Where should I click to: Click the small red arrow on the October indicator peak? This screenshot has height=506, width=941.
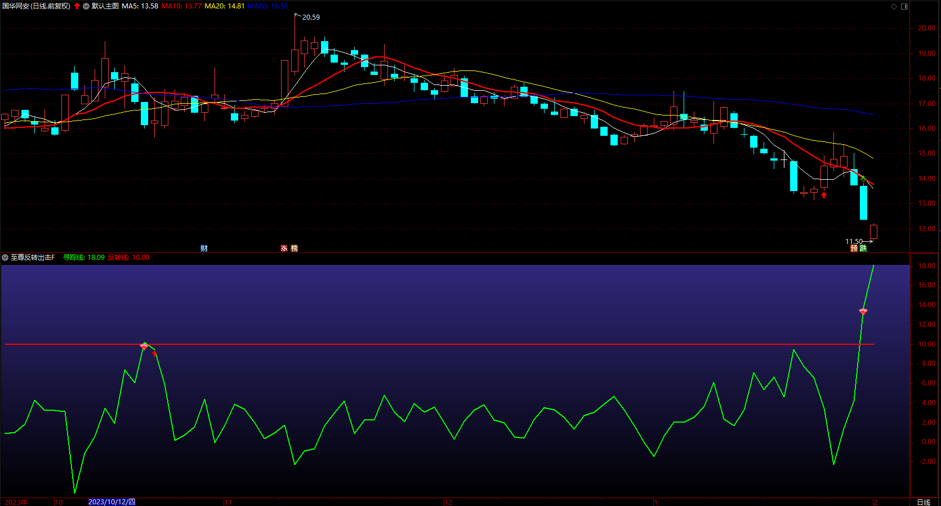point(155,353)
